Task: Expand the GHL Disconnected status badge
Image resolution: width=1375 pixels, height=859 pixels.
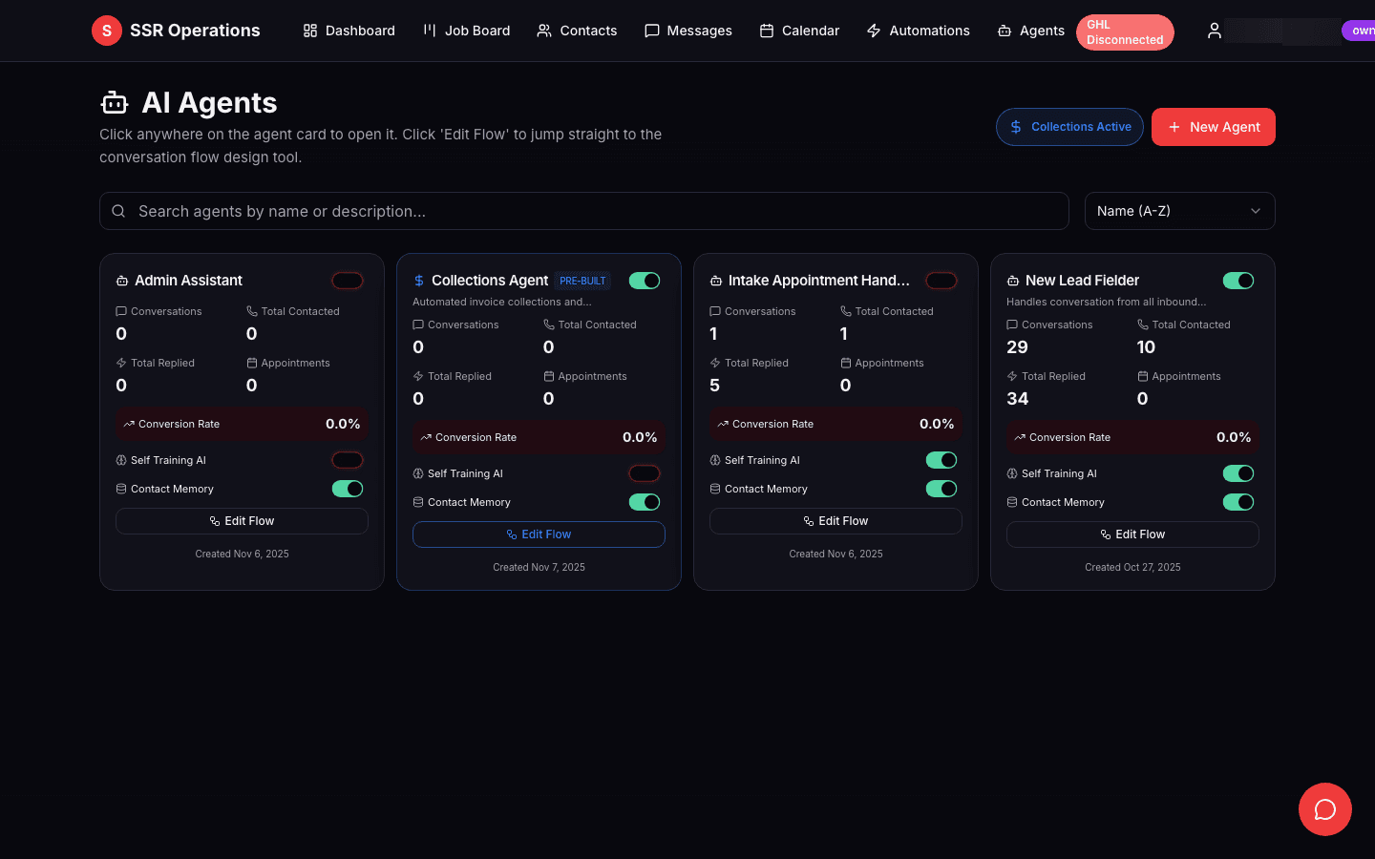Action: 1125,31
